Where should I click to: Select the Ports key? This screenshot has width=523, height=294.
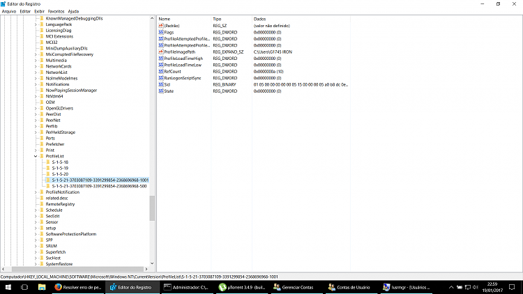50,139
